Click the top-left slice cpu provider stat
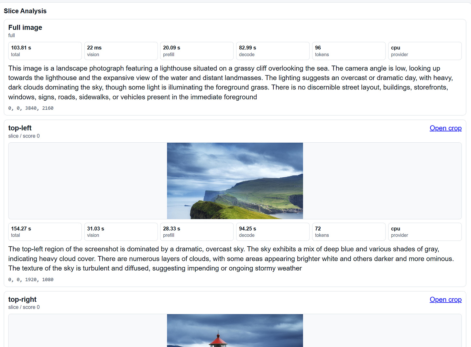Viewport: 471px width, 347px height. (x=425, y=232)
